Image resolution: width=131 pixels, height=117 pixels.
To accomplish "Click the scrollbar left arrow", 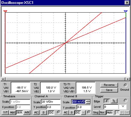I will point(3,79).
